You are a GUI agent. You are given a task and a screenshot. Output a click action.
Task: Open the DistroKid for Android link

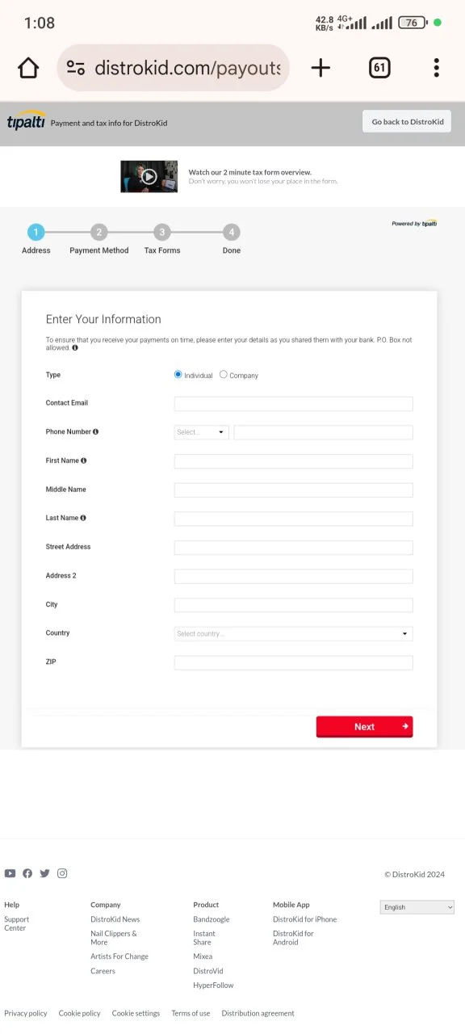click(293, 938)
